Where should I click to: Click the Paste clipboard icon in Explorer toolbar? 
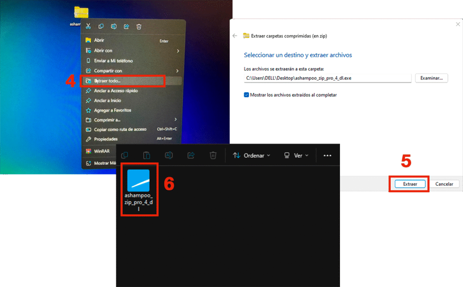[x=146, y=155]
